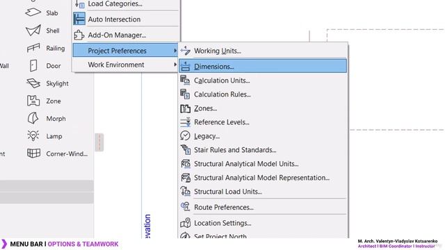Choose the Corner-Window tool icon

(x=33, y=153)
